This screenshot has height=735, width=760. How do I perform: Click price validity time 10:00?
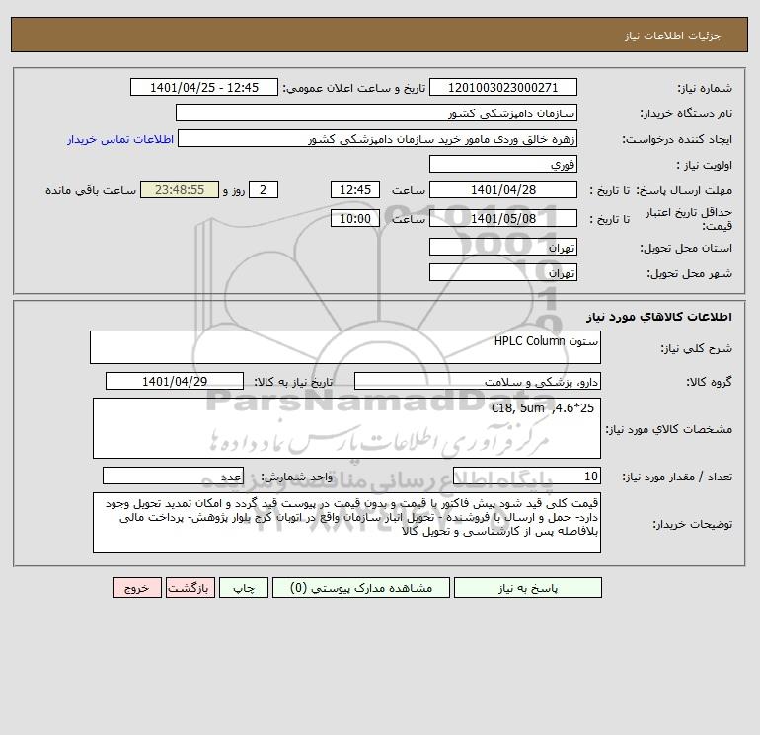click(x=355, y=218)
